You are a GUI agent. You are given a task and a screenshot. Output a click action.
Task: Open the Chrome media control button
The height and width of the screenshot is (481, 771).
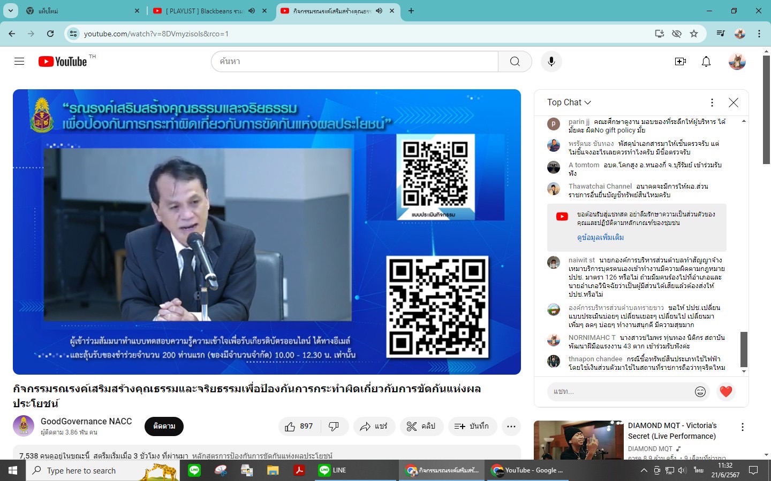[721, 34]
